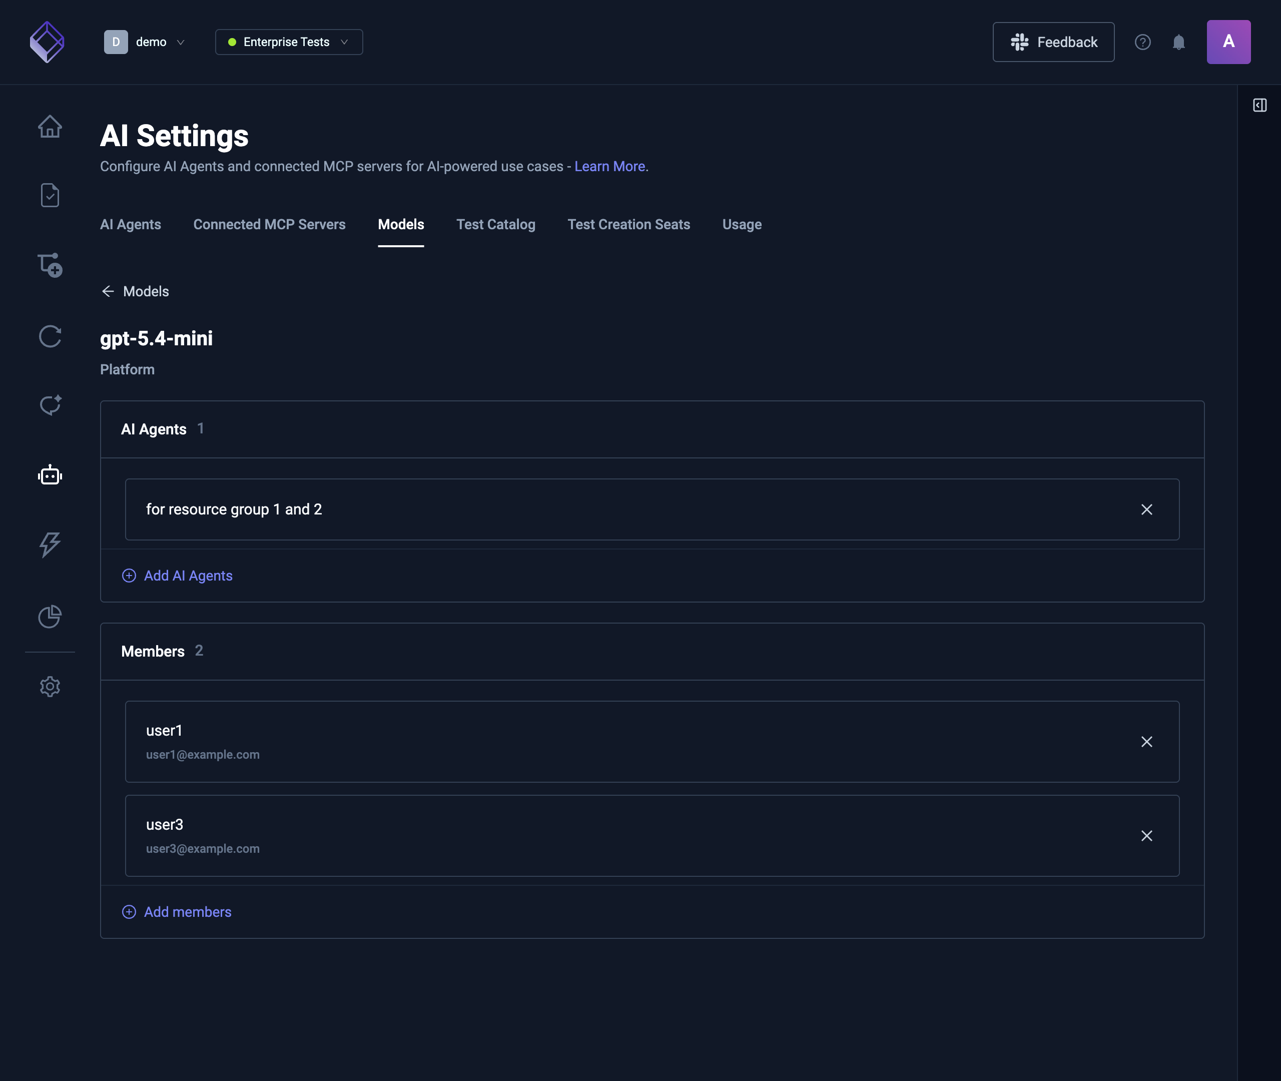Open the pie chart analytics sidebar icon
The image size is (1281, 1081).
tap(50, 616)
